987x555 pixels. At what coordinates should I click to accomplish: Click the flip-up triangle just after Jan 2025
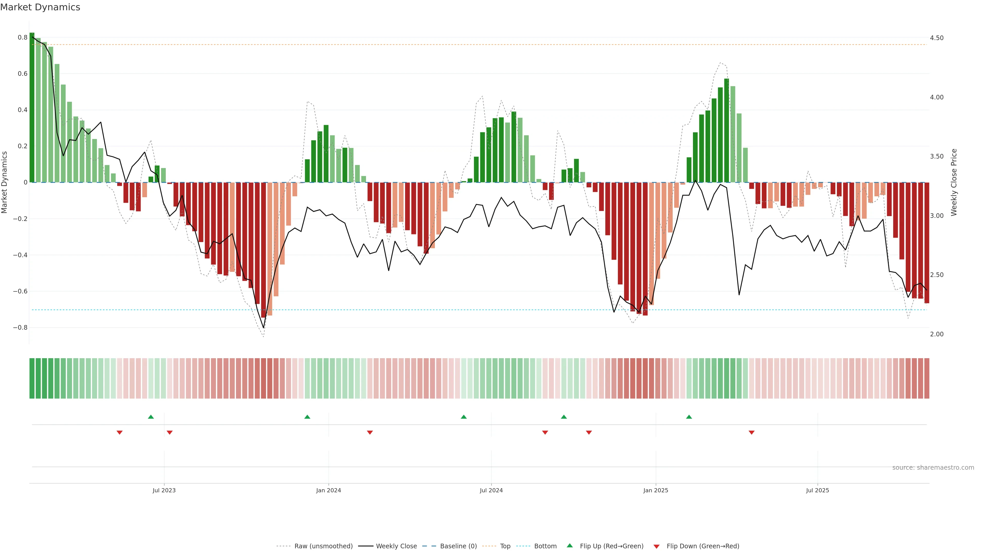click(x=689, y=417)
